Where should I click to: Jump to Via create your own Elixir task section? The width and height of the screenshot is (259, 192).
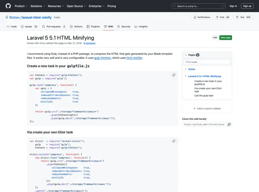pyautogui.click(x=208, y=90)
